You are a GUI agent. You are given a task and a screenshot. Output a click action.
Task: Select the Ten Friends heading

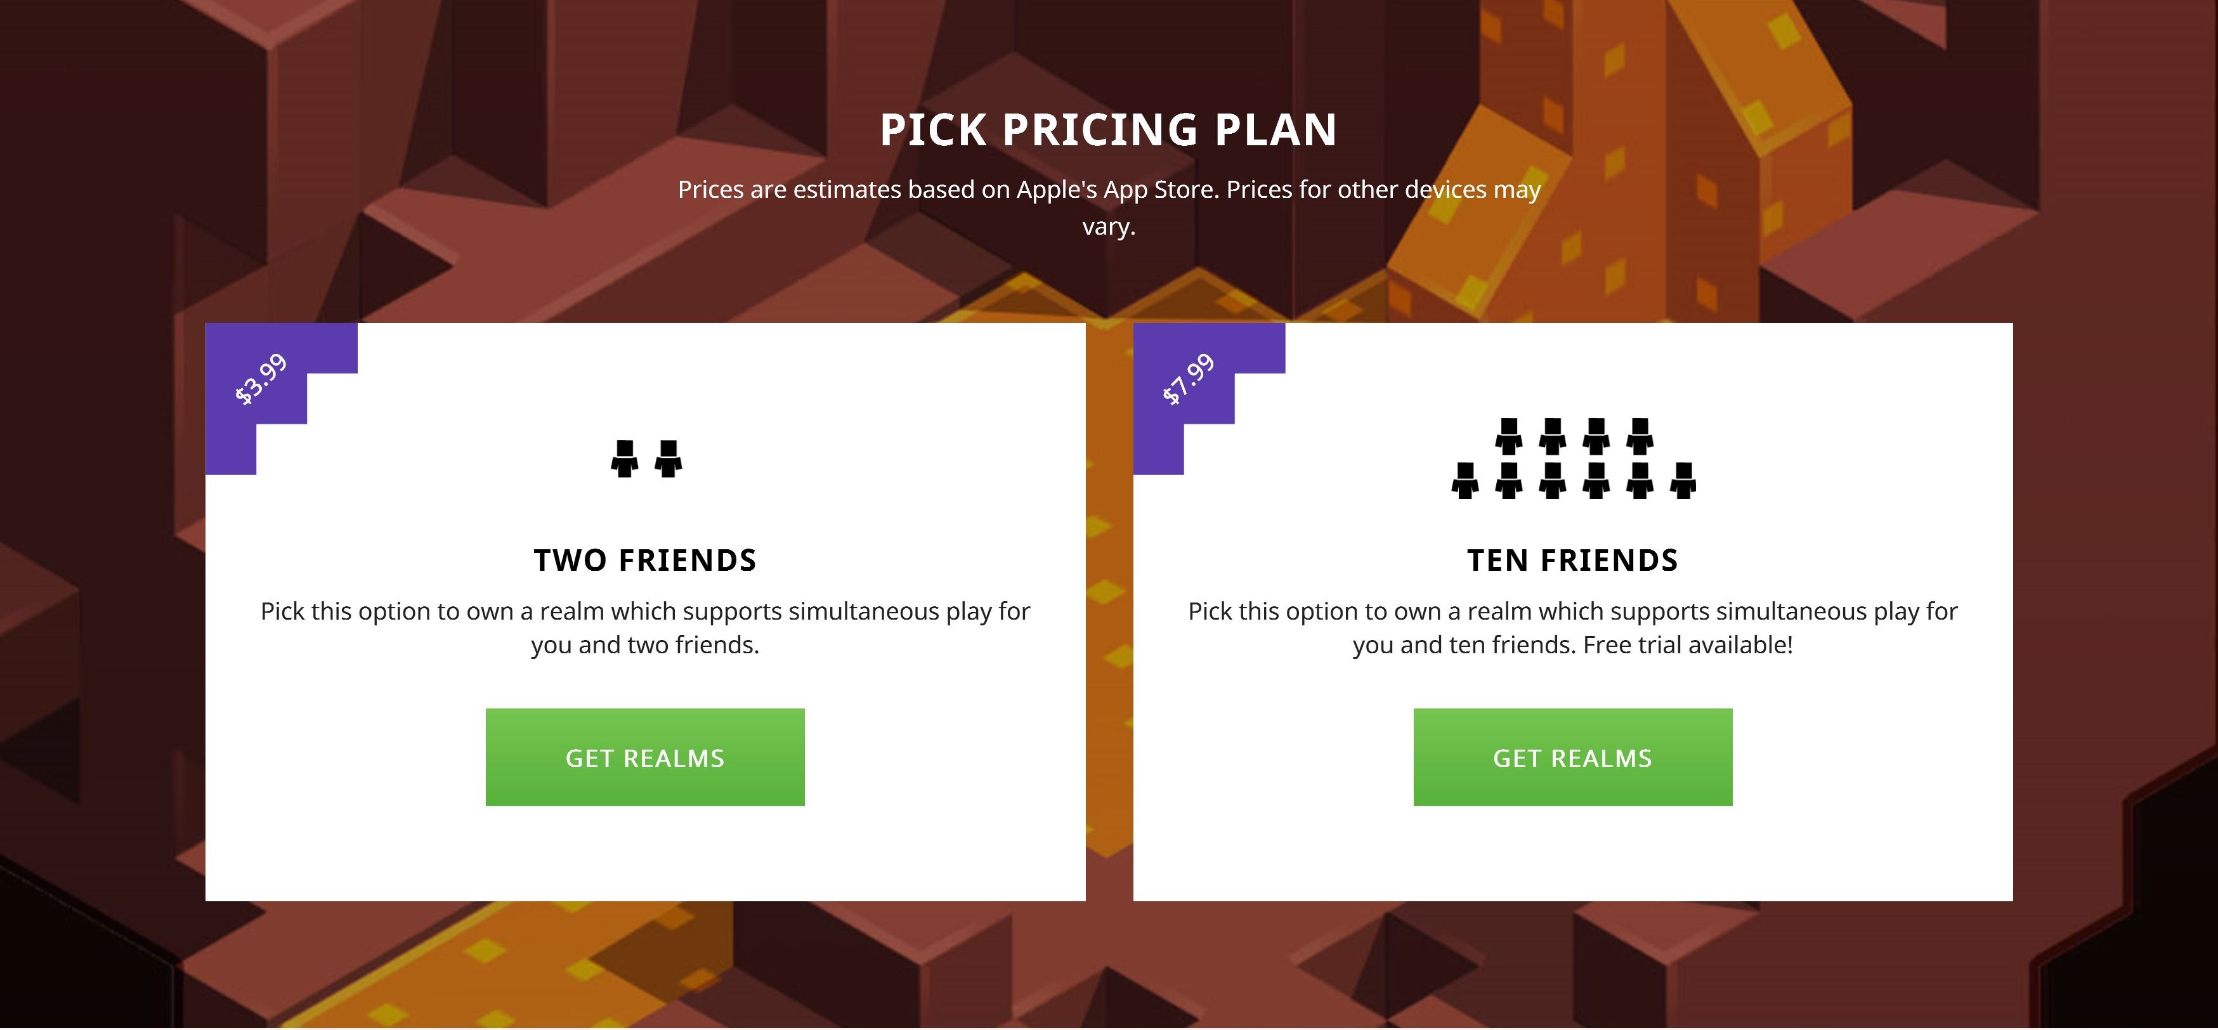coord(1572,560)
